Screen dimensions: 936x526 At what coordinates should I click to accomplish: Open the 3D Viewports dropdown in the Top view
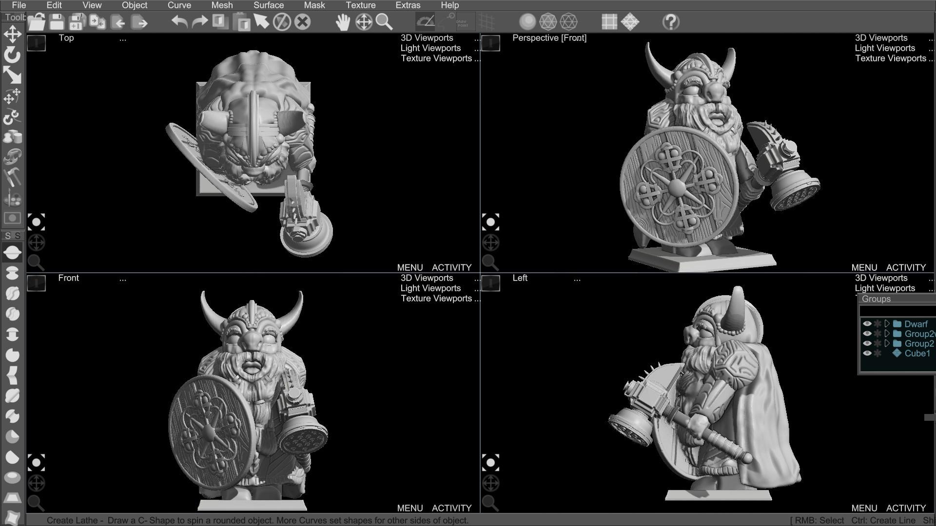(427, 38)
